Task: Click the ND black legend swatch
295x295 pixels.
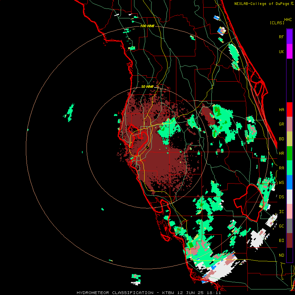Action: (x=289, y=255)
